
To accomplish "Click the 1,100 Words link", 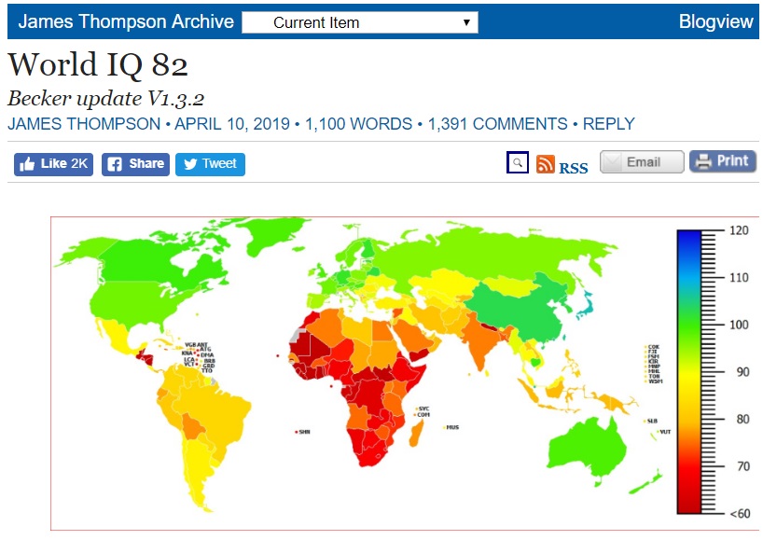I will tap(358, 124).
